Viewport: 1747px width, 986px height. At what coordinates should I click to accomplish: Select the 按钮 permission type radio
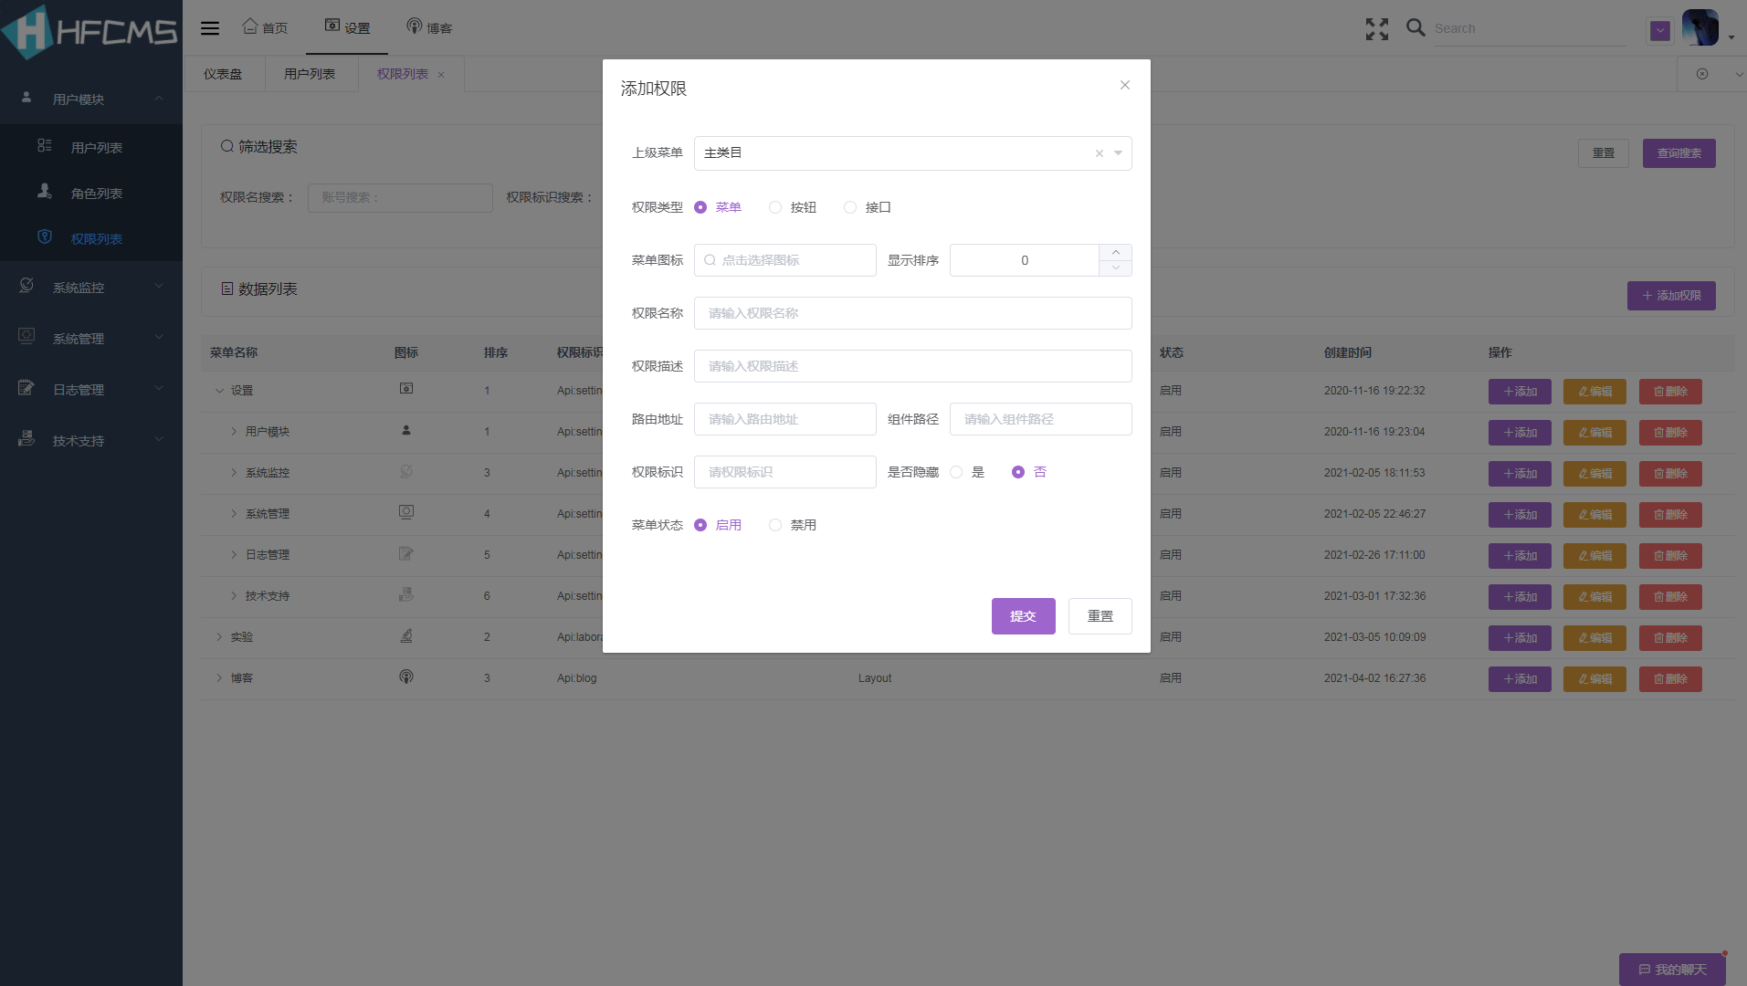click(775, 207)
